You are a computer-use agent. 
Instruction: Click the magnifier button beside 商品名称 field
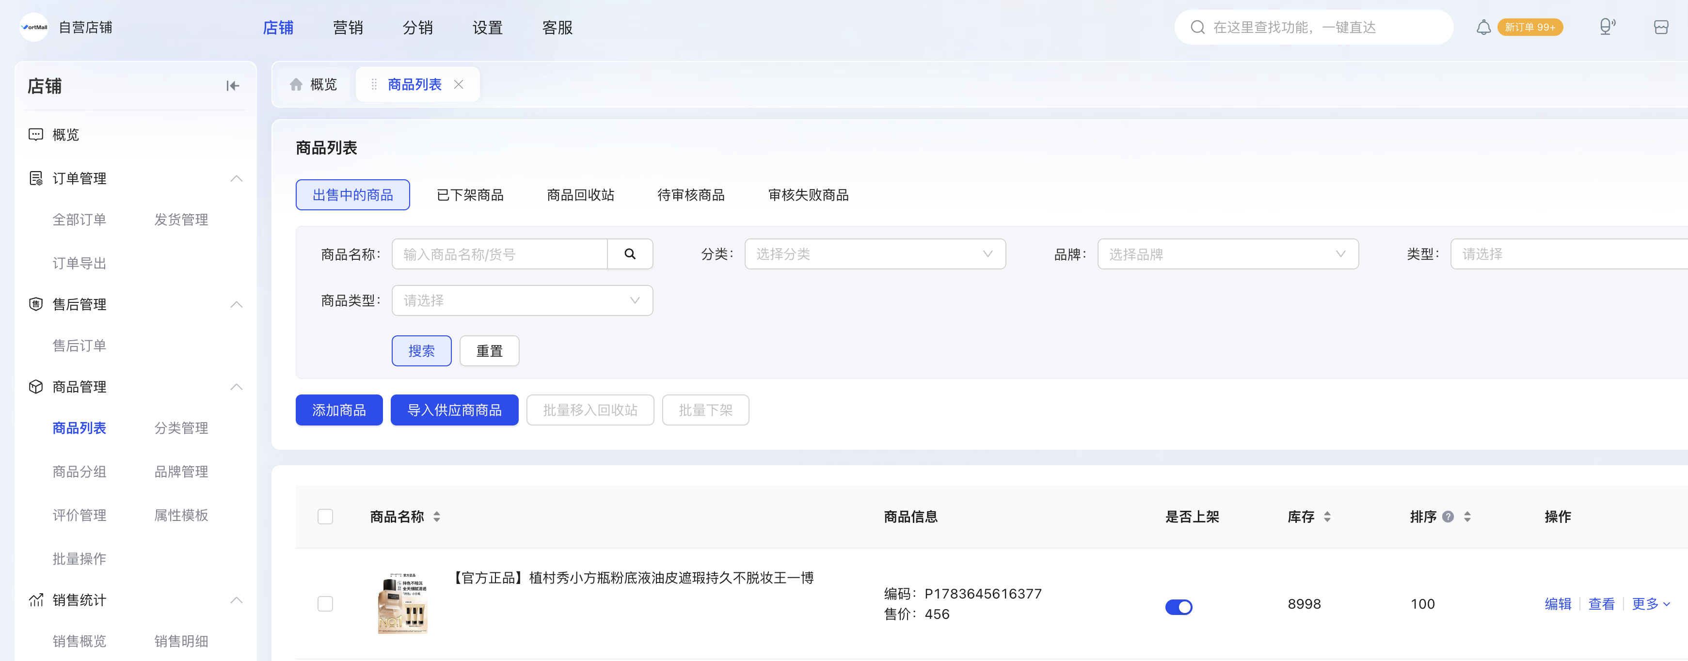[x=630, y=254]
